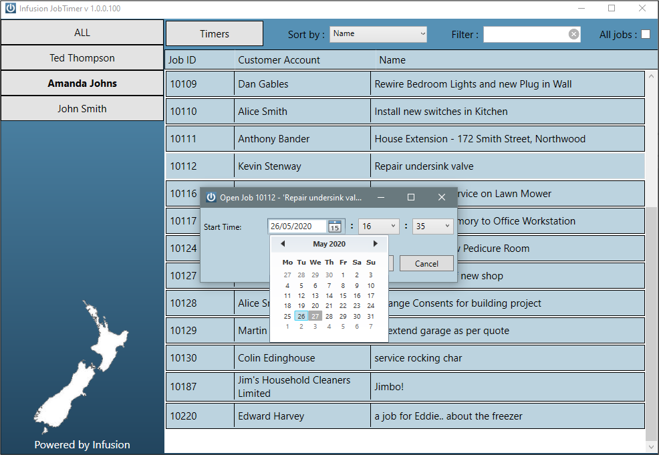Screen dimensions: 659x455
Task: Choose 15 May in the calendar
Action: [343, 296]
